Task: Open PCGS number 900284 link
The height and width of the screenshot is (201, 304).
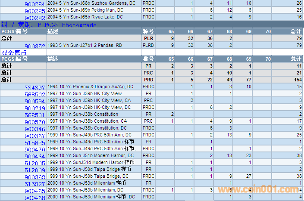Action: coord(35,4)
